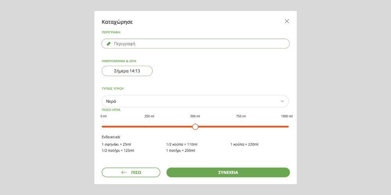Close the Καταχώρησε dialog with the X icon
This screenshot has width=391, height=195.
pos(287,21)
